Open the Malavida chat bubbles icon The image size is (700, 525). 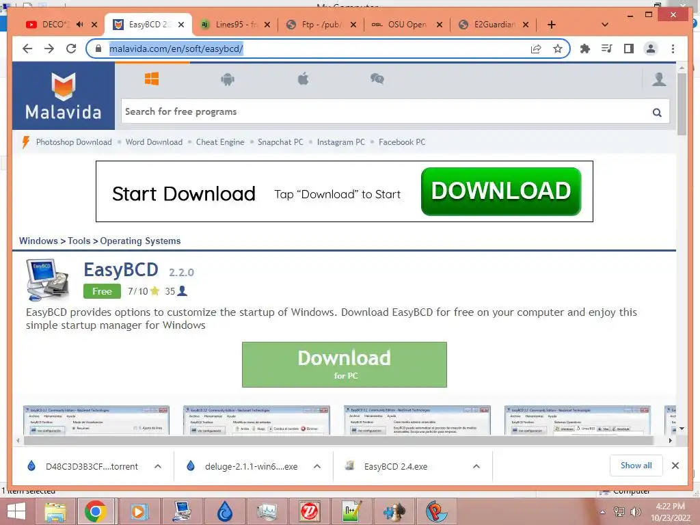377,79
